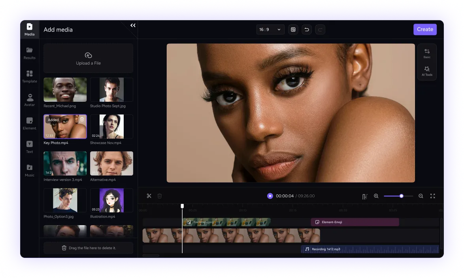Undo the last edit

[307, 29]
